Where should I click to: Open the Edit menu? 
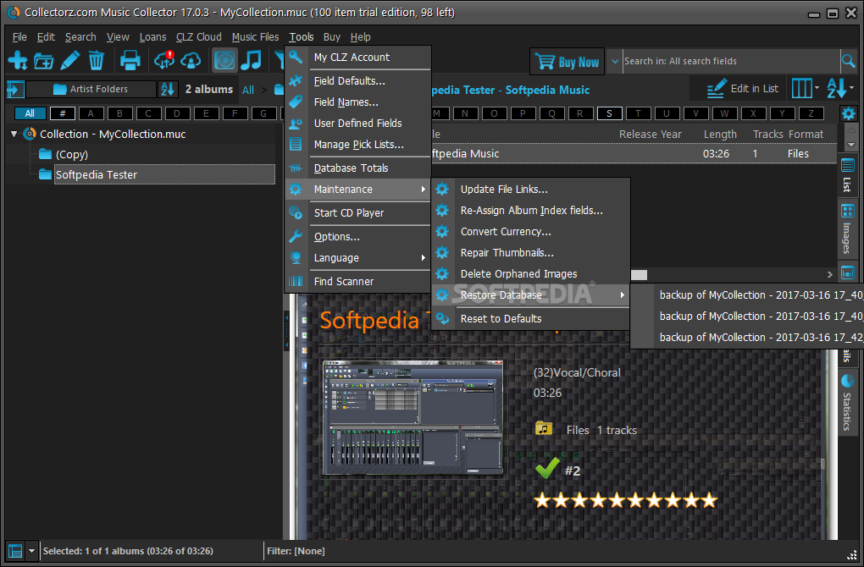[46, 37]
